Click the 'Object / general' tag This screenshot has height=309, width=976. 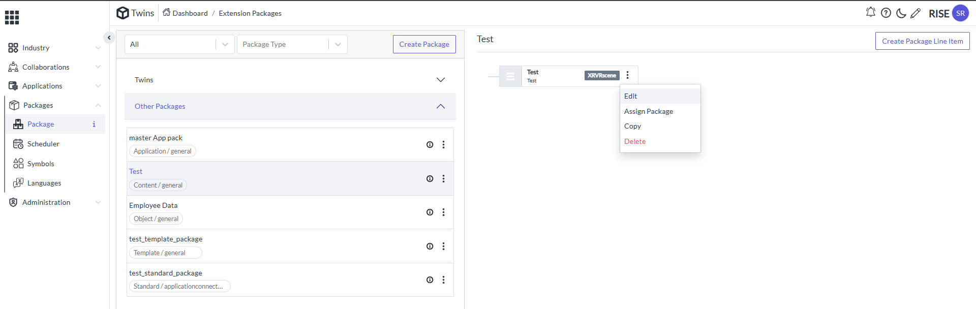[156, 219]
